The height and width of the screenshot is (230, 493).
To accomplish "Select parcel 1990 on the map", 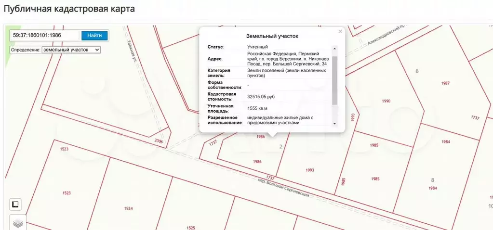I will [386, 101].
